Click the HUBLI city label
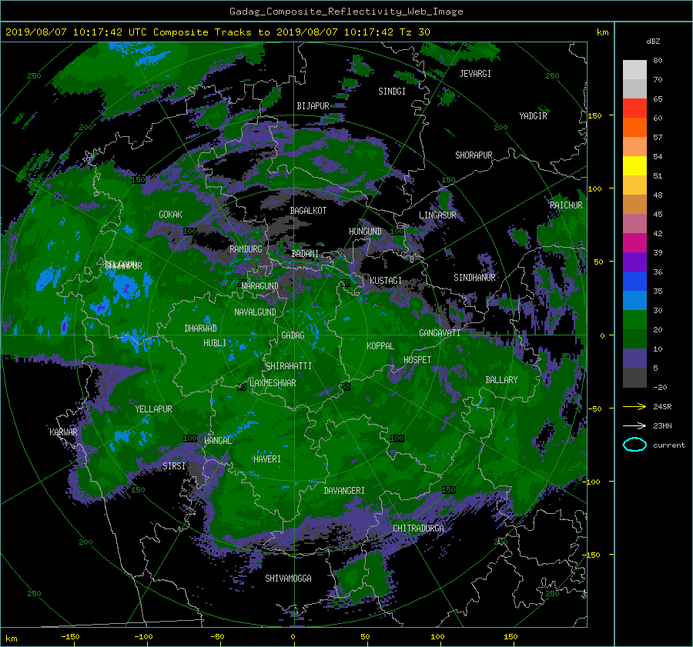 215,342
